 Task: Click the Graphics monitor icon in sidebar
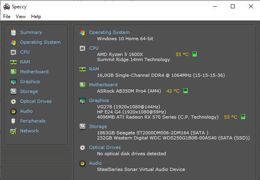pos(13,82)
